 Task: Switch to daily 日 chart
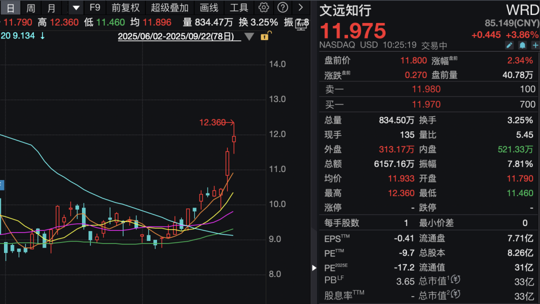pos(10,7)
